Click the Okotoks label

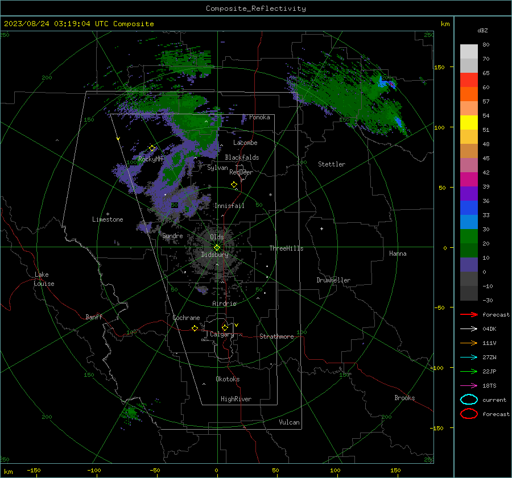coord(228,379)
